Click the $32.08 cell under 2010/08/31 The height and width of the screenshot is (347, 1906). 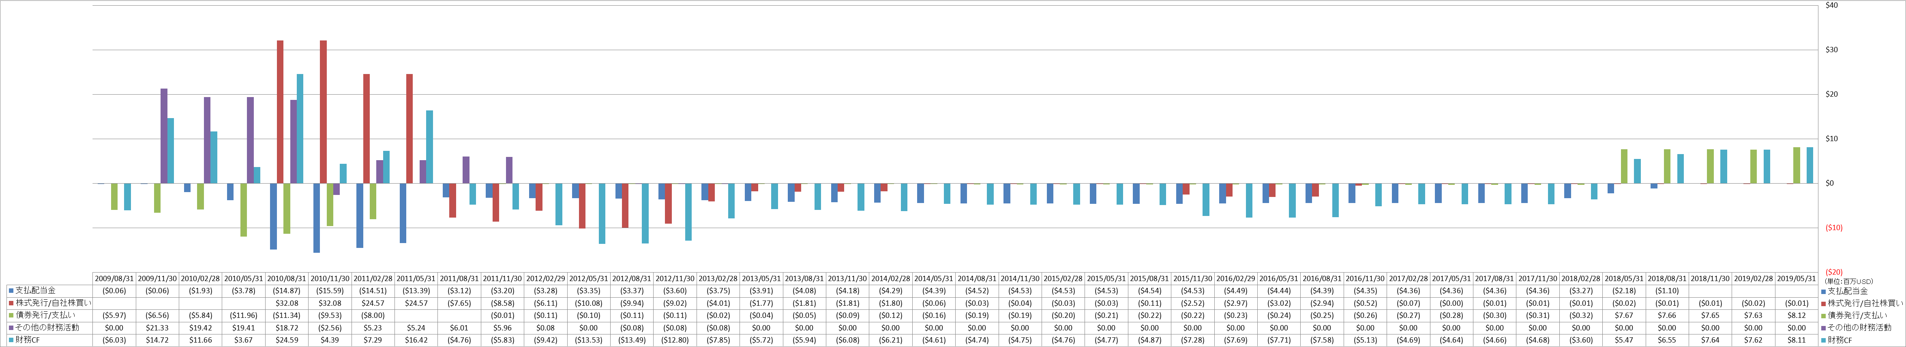(286, 303)
